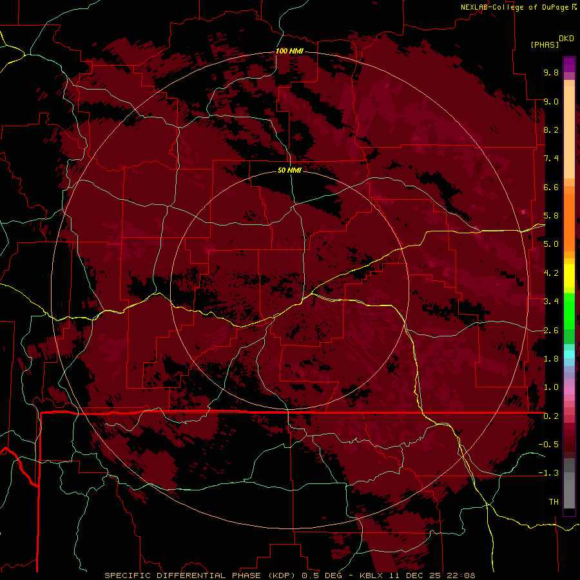The width and height of the screenshot is (580, 580).
Task: Click the 9.8 value on the scale
Action: (551, 72)
